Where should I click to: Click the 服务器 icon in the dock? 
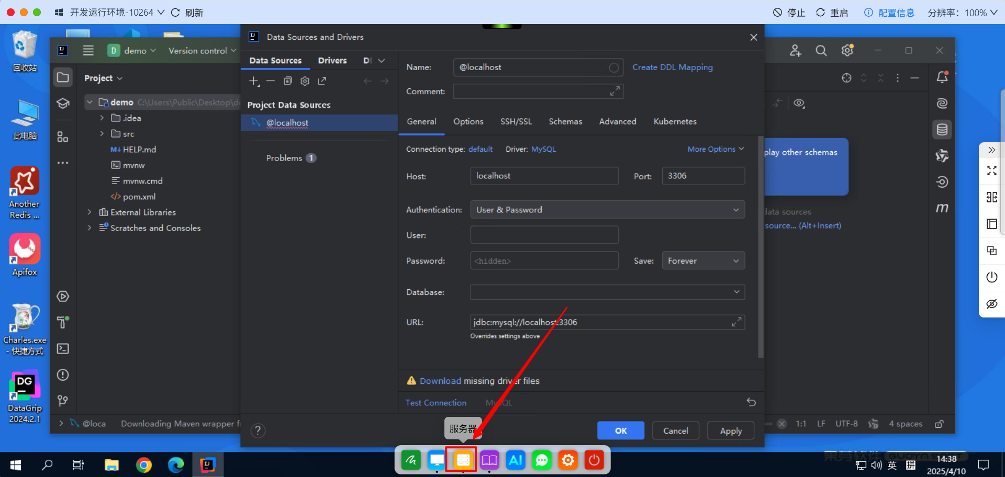coord(463,460)
